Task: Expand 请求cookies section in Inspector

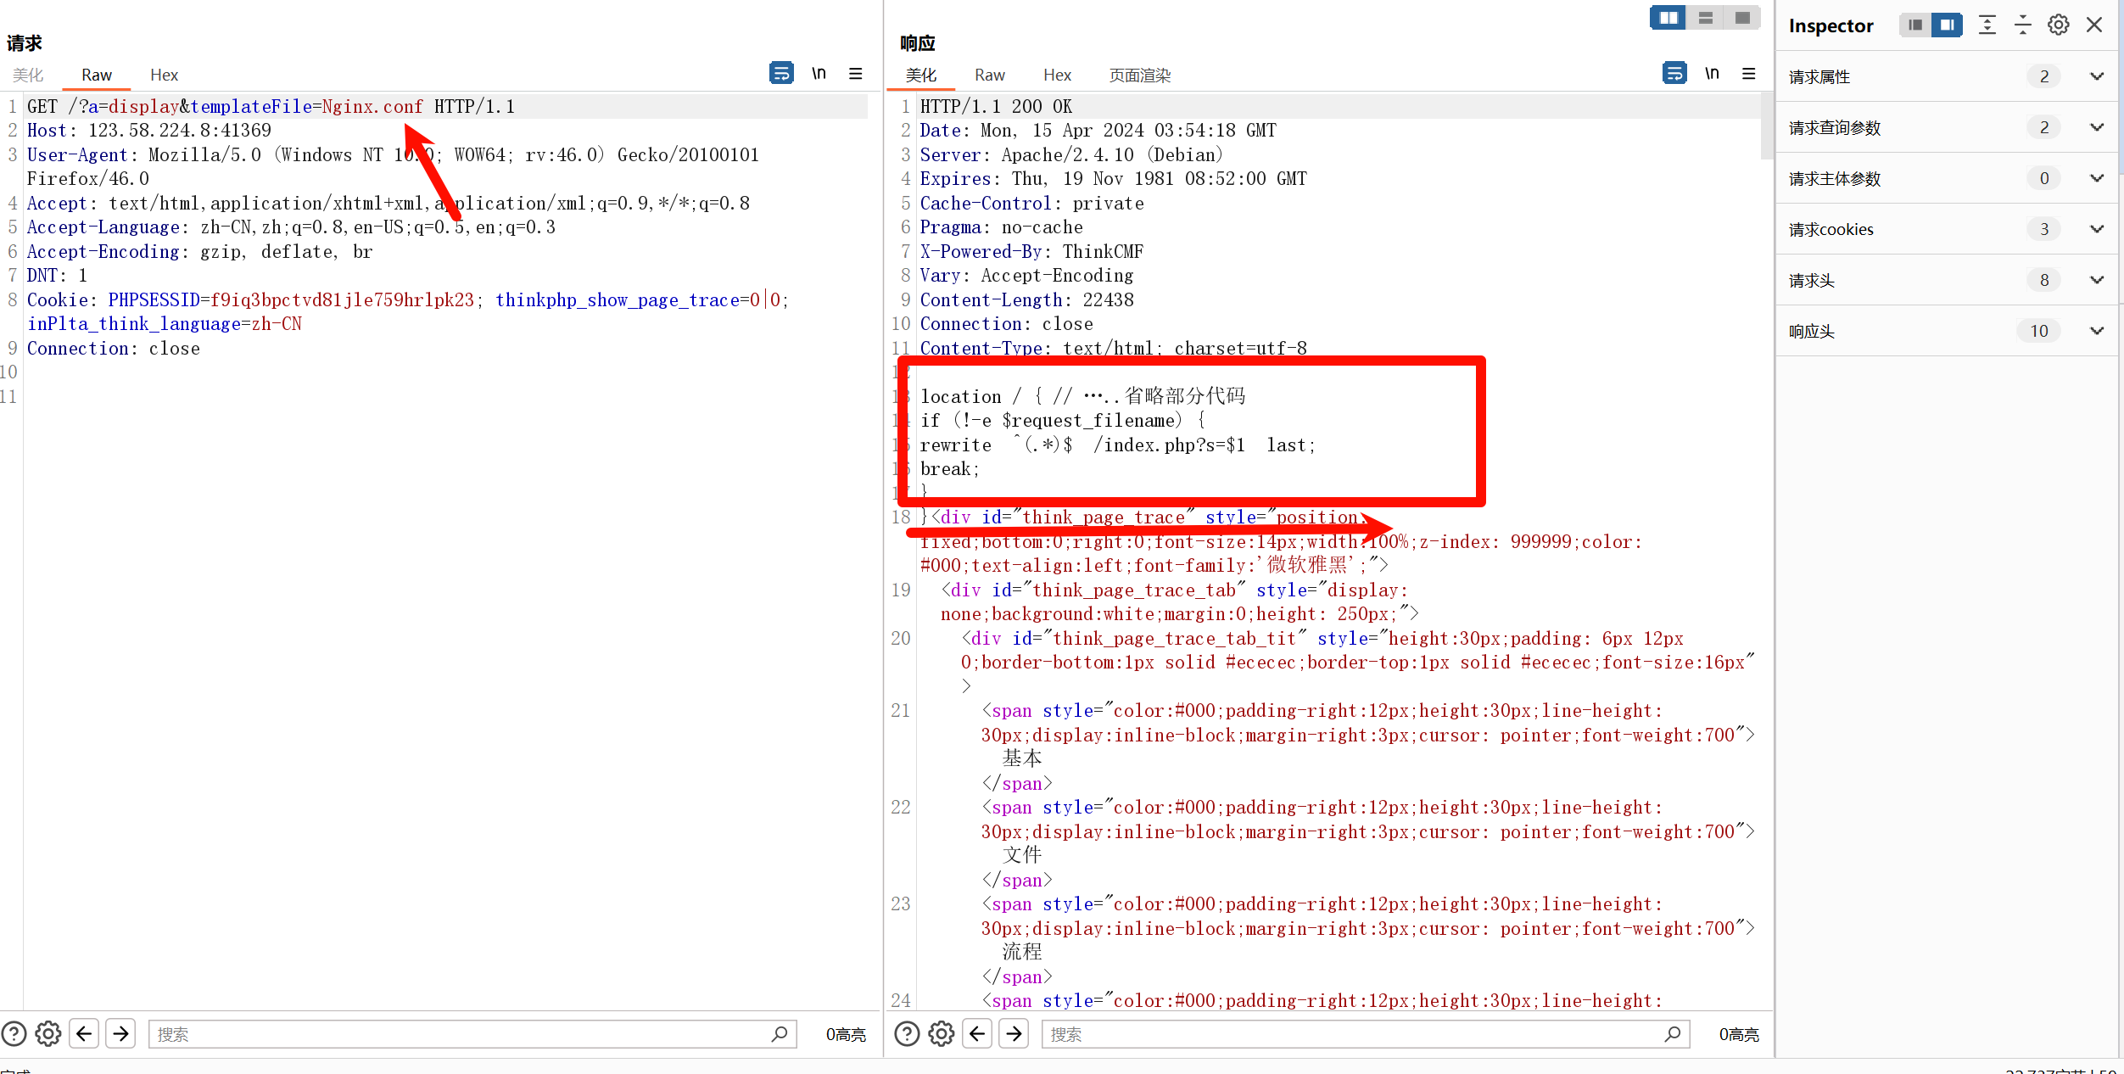Action: pos(2097,229)
